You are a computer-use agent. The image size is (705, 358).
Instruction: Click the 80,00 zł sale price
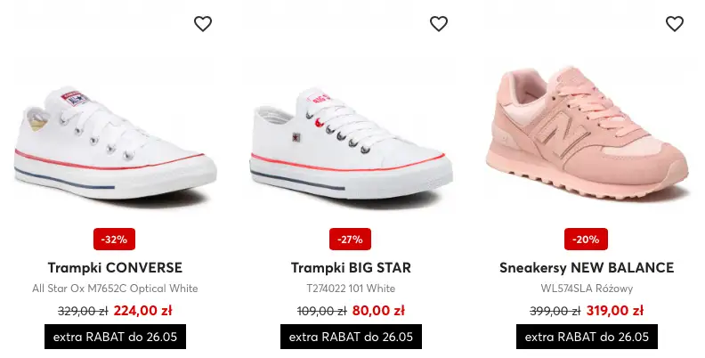click(x=378, y=311)
